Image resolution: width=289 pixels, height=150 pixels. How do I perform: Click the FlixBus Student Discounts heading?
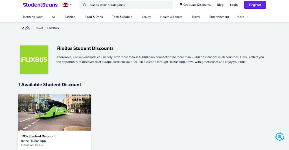(85, 48)
